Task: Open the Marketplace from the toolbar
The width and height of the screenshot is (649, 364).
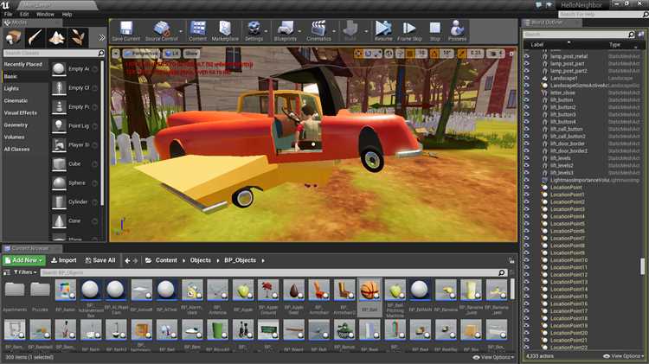Action: click(x=225, y=30)
